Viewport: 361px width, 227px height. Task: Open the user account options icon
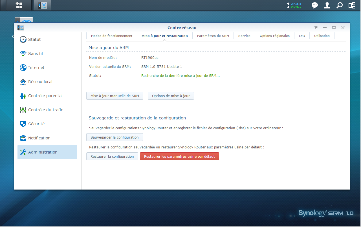click(327, 5)
